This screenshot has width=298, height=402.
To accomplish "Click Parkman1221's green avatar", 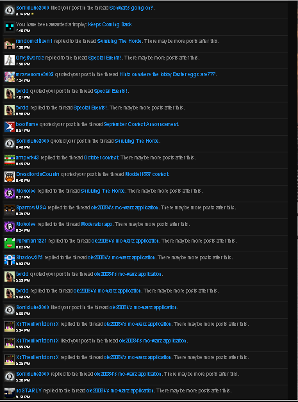I will tap(10, 243).
